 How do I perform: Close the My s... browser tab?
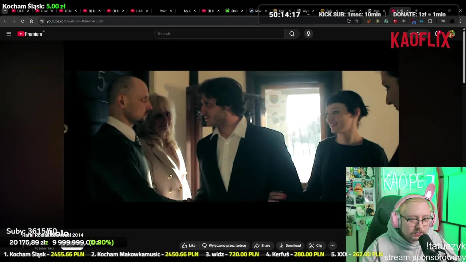tap(194, 11)
